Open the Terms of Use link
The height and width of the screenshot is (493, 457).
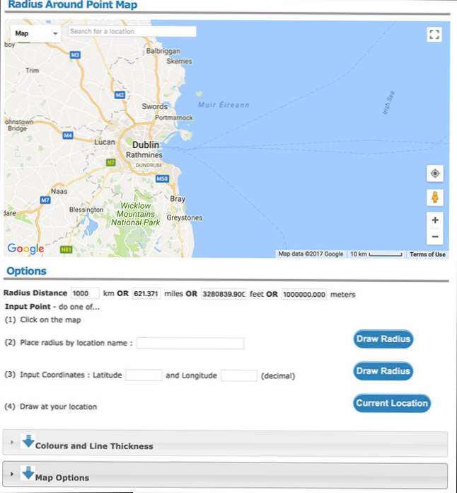coord(427,254)
